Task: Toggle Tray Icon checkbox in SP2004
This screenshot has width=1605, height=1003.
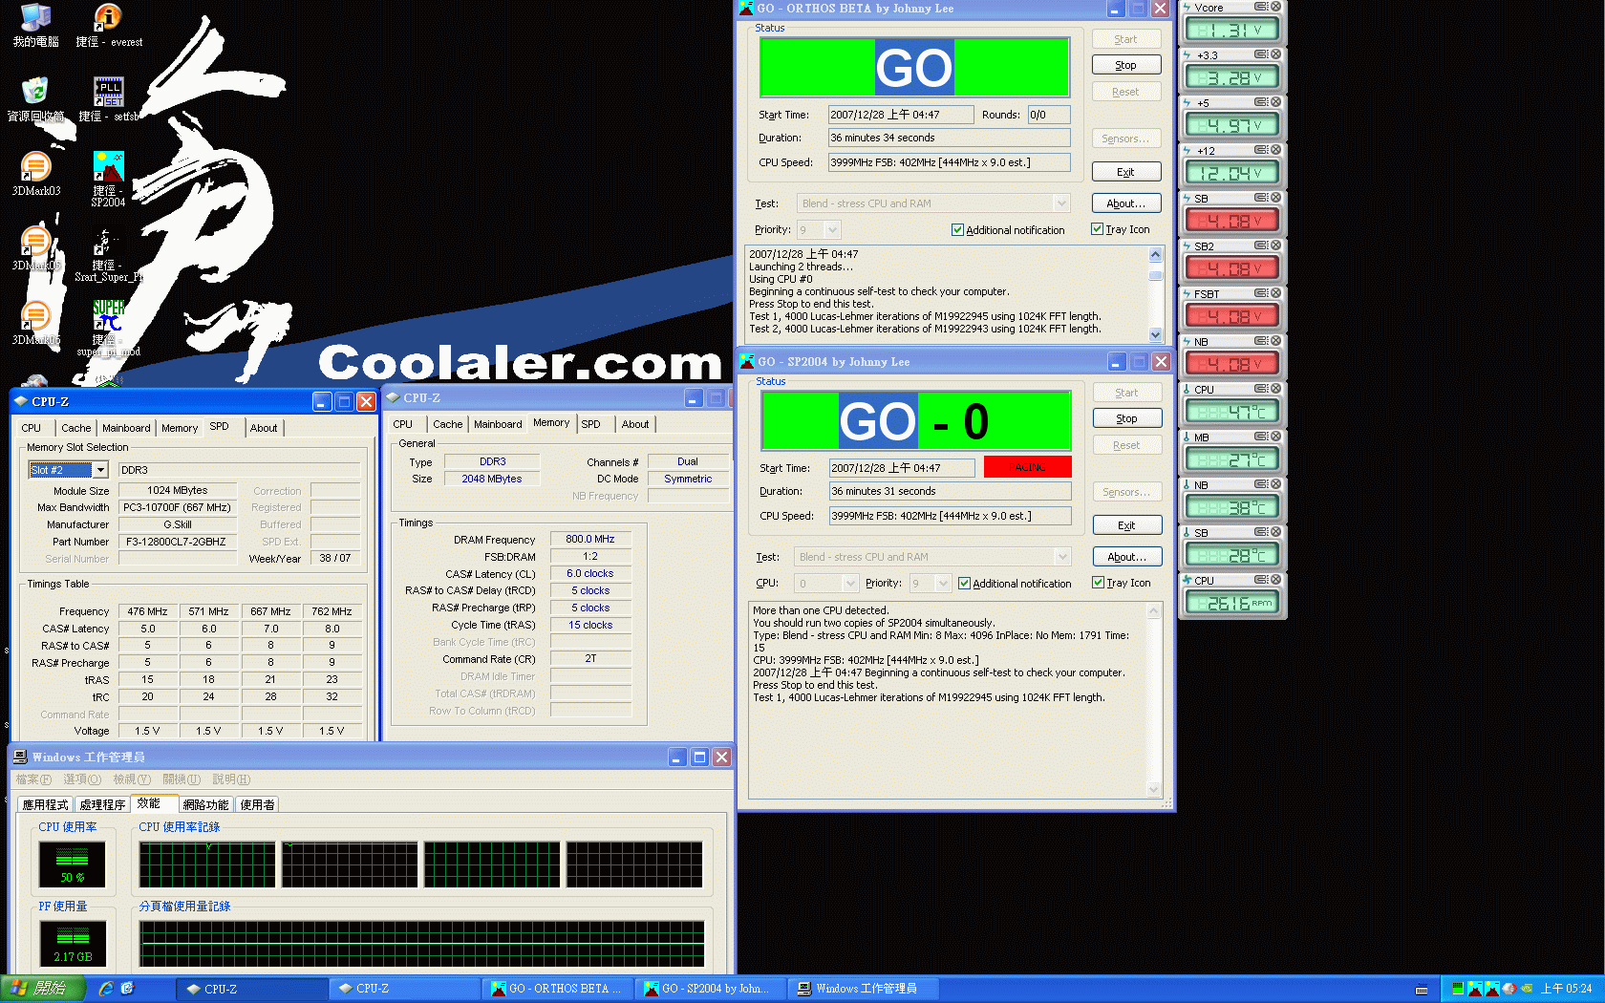Action: click(x=1098, y=583)
